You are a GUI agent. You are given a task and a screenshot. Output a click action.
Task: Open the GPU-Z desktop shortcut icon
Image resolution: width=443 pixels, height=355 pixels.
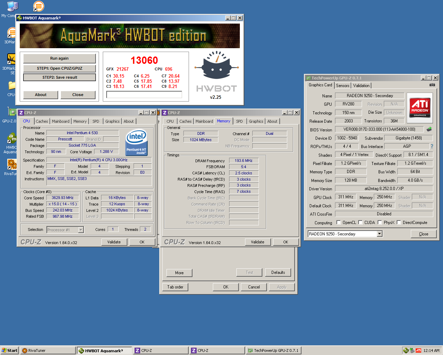(x=12, y=112)
